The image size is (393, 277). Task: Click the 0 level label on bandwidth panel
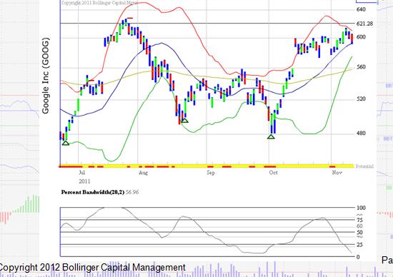(358, 257)
